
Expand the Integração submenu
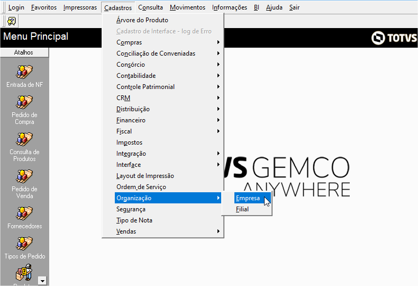click(168, 154)
